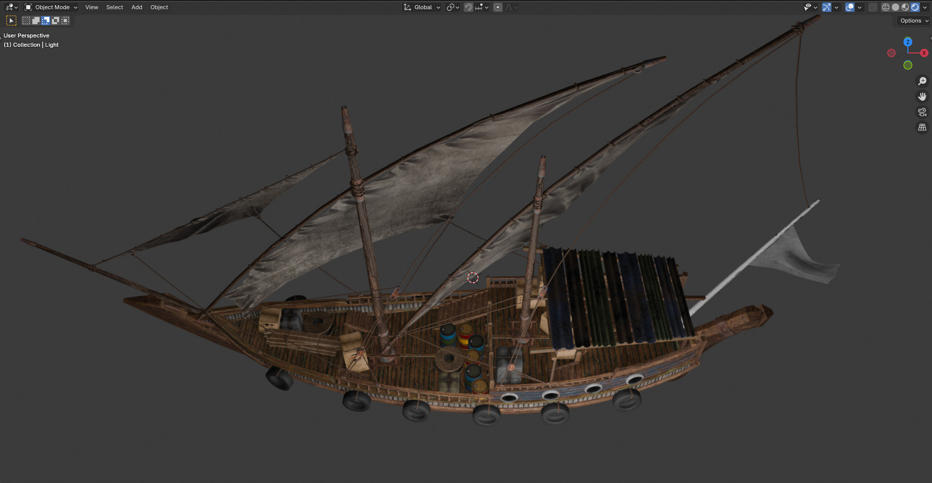932x483 pixels.
Task: Open selectability and visibility dropdown
Action: coord(811,7)
